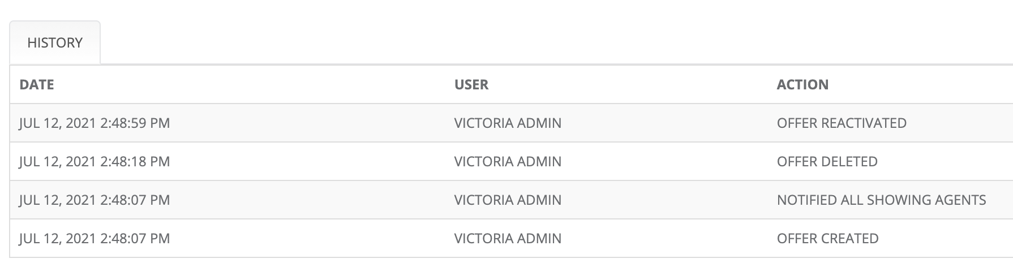Click empty area of the table header row
The image size is (1013, 267).
pyautogui.click(x=651, y=85)
